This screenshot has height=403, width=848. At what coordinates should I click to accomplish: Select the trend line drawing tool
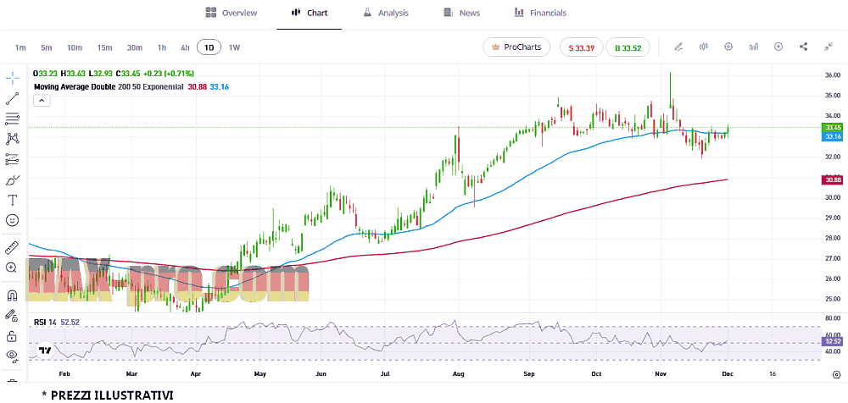tap(13, 98)
